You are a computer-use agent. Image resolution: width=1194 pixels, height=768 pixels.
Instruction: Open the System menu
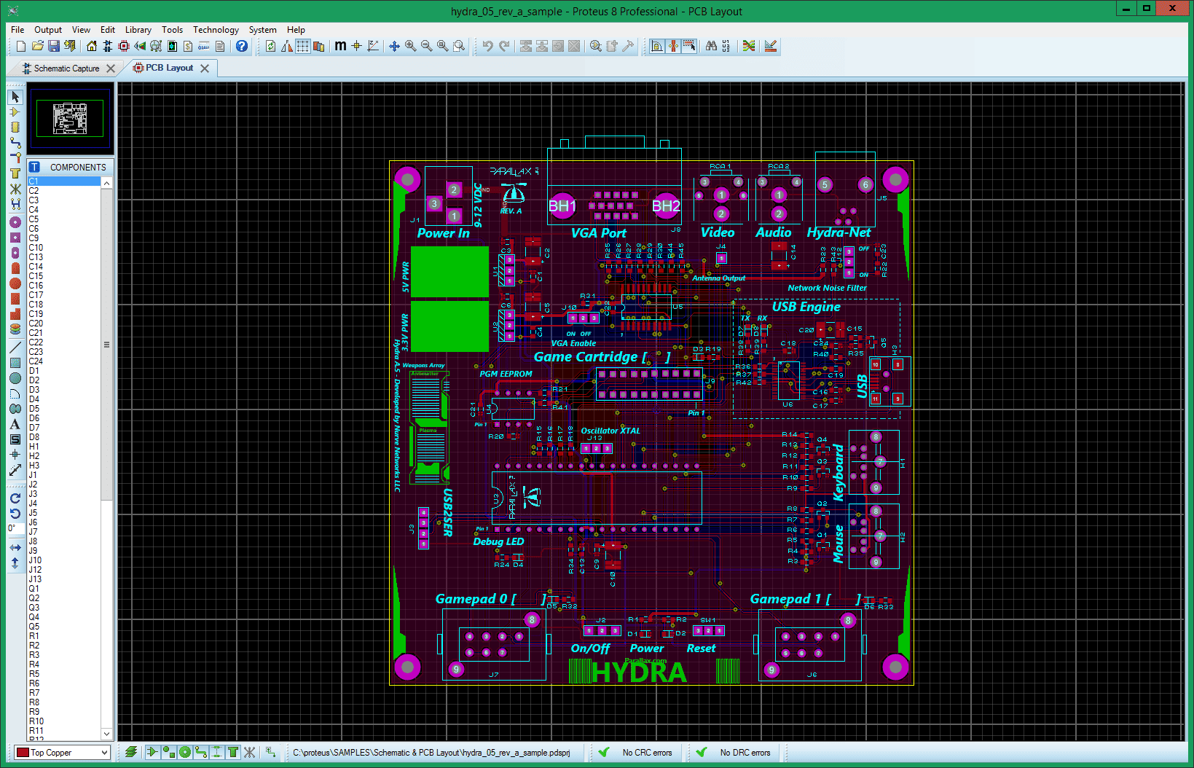tap(262, 30)
